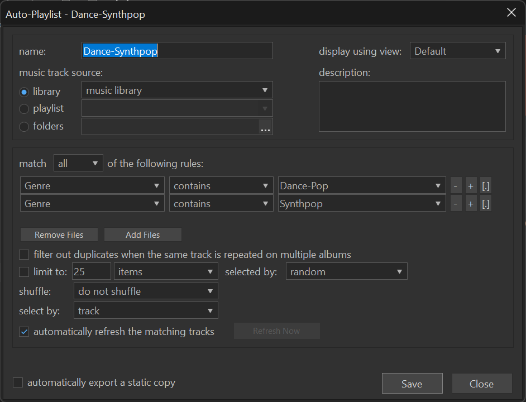Uncheck automatically refresh the matching tracks
This screenshot has height=402, width=526.
[24, 332]
